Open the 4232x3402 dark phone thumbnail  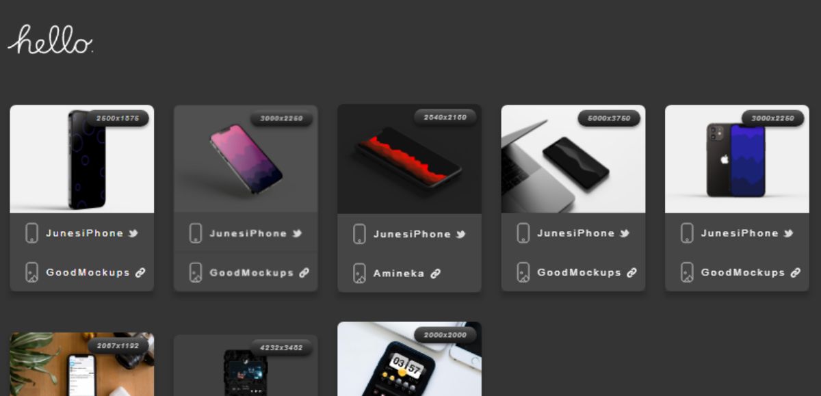(x=246, y=365)
